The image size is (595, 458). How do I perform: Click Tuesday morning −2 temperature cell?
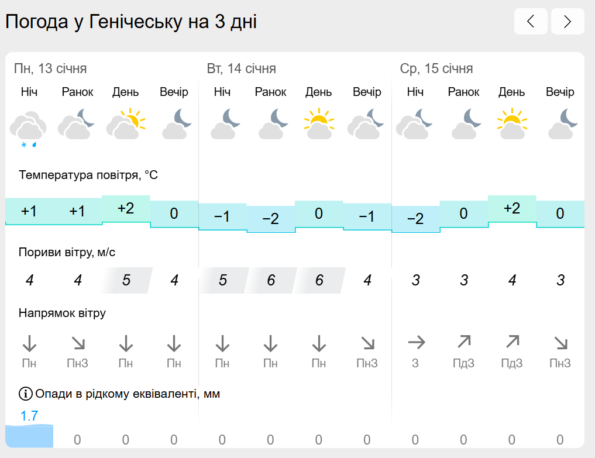(x=270, y=219)
